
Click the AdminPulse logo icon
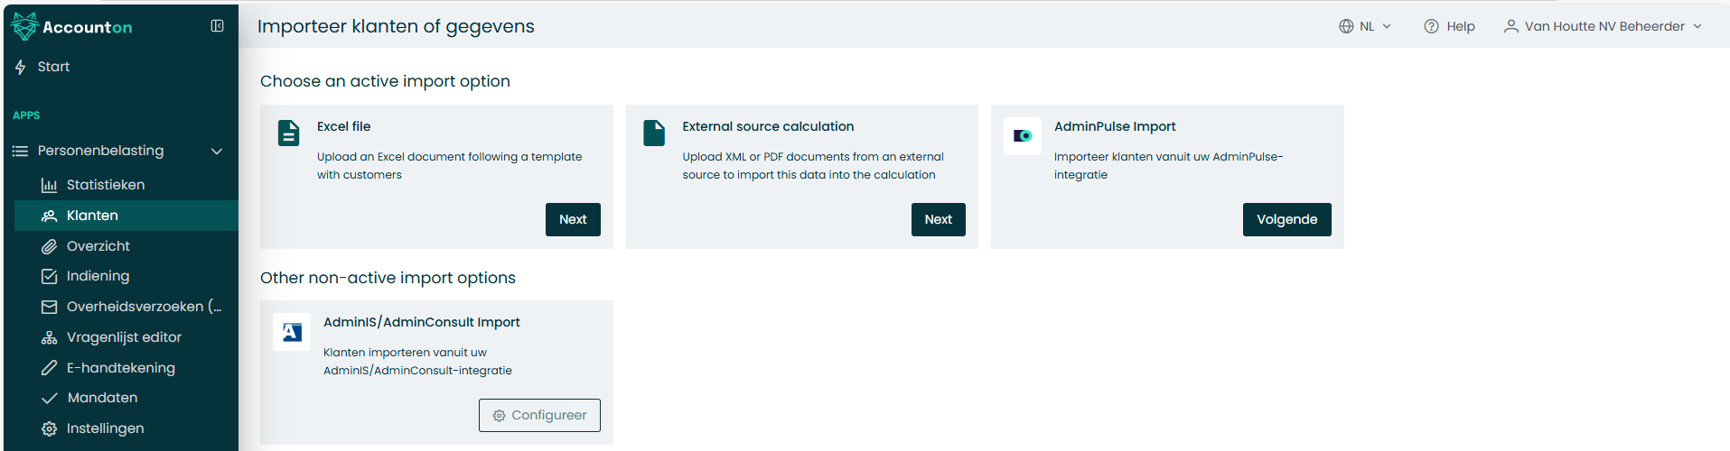pyautogui.click(x=1023, y=136)
